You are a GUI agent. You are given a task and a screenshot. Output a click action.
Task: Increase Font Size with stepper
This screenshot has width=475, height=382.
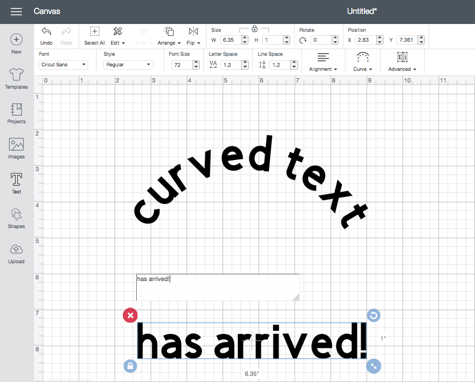click(196, 63)
